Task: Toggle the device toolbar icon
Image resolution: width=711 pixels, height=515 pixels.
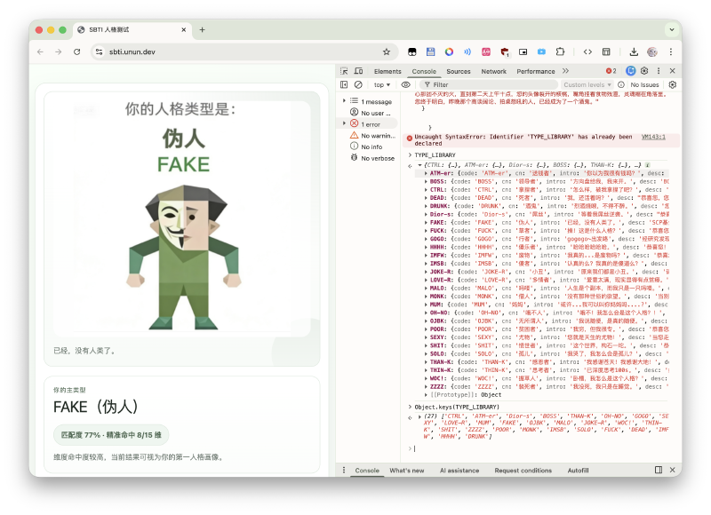Action: [x=360, y=71]
